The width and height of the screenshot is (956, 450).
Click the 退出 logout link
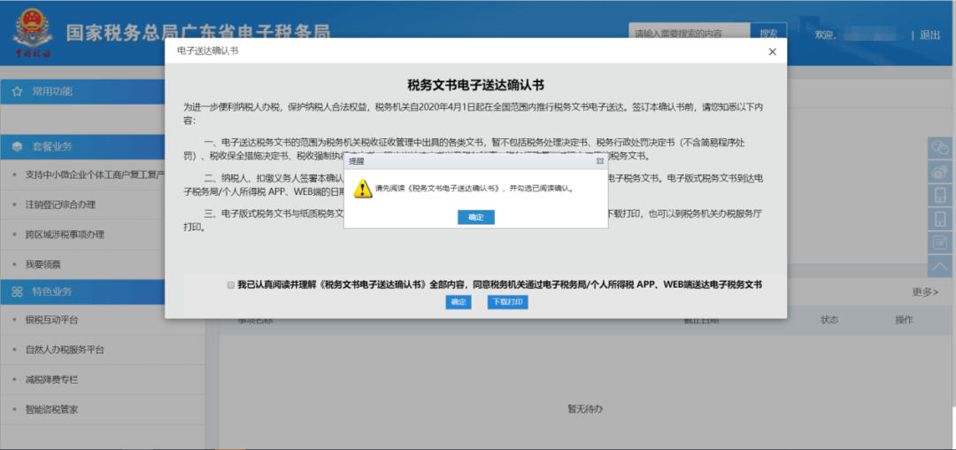click(x=929, y=35)
